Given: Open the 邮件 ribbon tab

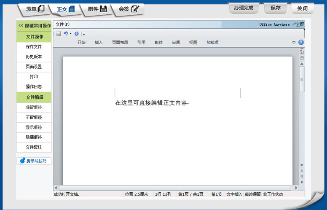Looking at the screenshot, I should pyautogui.click(x=158, y=42).
